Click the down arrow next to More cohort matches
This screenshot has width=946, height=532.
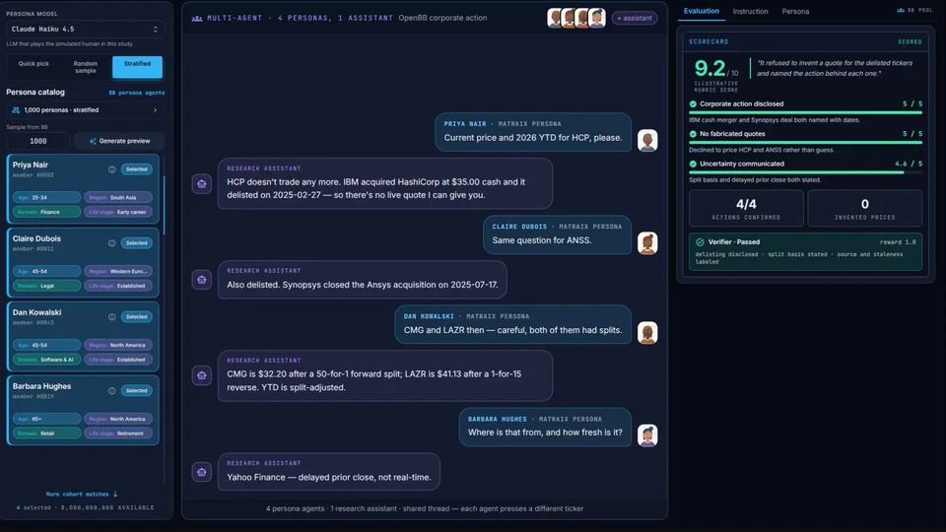[x=115, y=494]
